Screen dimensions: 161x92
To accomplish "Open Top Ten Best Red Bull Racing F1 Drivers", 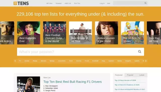I will click(x=72, y=82).
